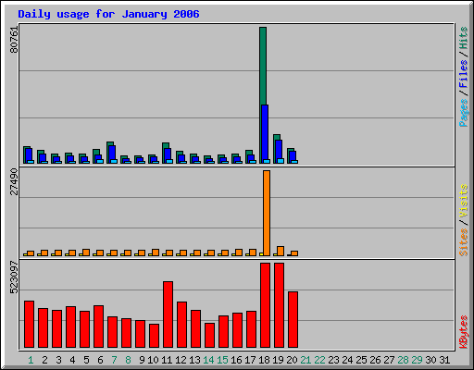Click the day 31 label on the axis
The width and height of the screenshot is (474, 370).
tap(444, 360)
